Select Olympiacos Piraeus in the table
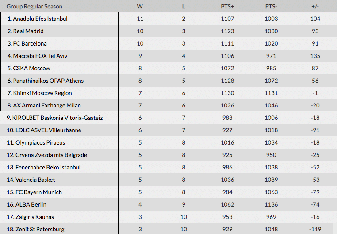The image size is (337, 234). [x=39, y=143]
